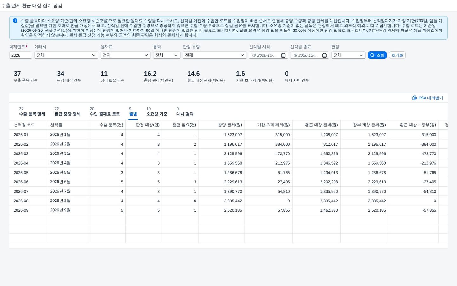Screen dimensions: 457x286
Task: Click the 수출 품목 건수 summary value 37
Action: (x=17, y=74)
